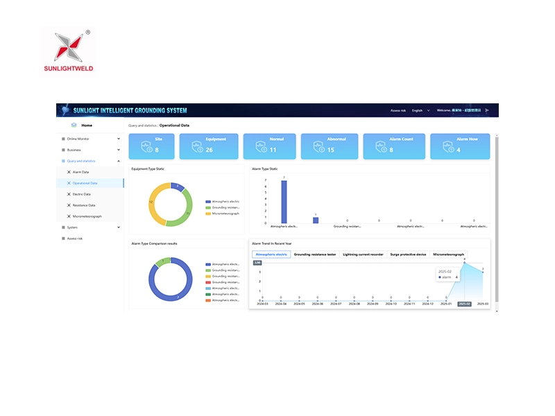Select the Surge protective device tab
Screen dimensions: 555x416
[x=408, y=254]
